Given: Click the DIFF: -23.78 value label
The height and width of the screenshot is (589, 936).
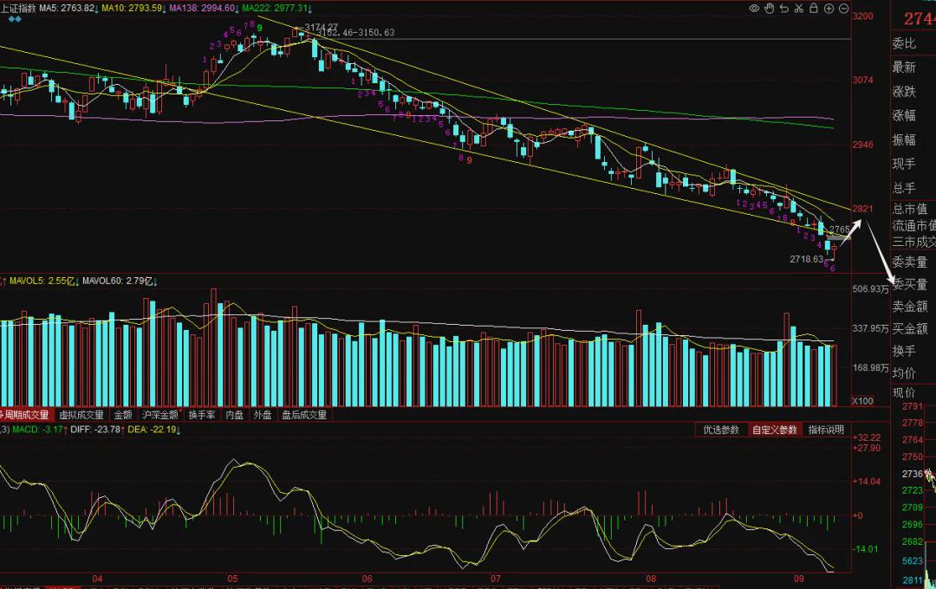Looking at the screenshot, I should [x=97, y=429].
